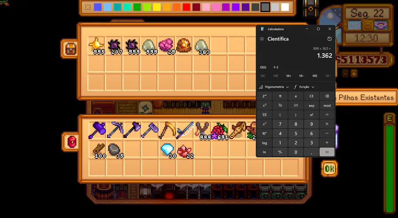This screenshot has width=398, height=218.
Task: Select the purple galaxy hammer in inventory
Action: click(97, 130)
